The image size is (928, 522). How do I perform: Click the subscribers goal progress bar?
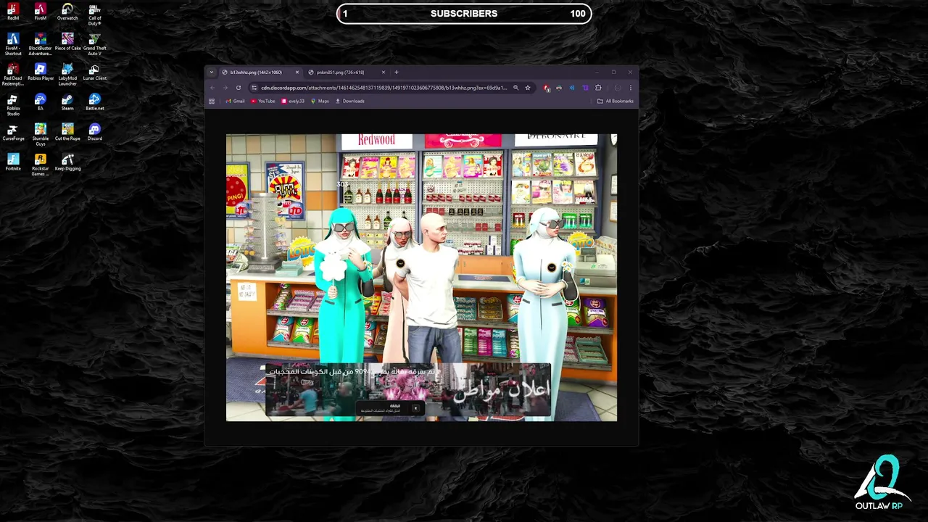click(x=464, y=14)
